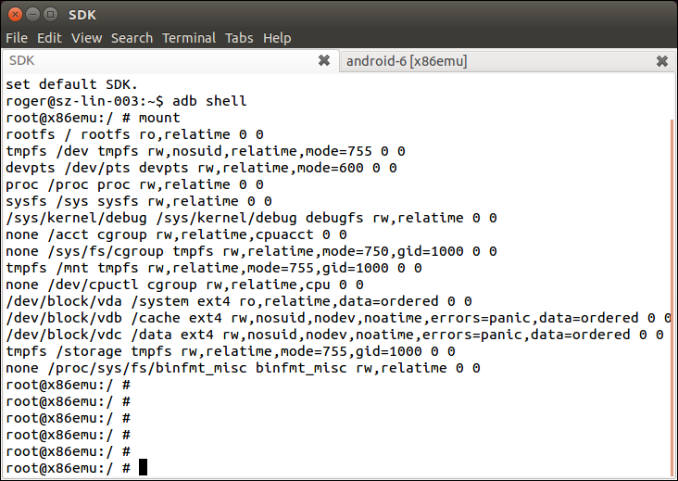Maximize the SDK terminal window
This screenshot has width=678, height=481.
pos(51,15)
